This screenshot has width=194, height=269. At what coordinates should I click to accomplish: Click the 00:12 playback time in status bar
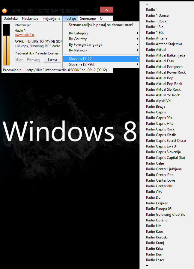[x=97, y=70]
